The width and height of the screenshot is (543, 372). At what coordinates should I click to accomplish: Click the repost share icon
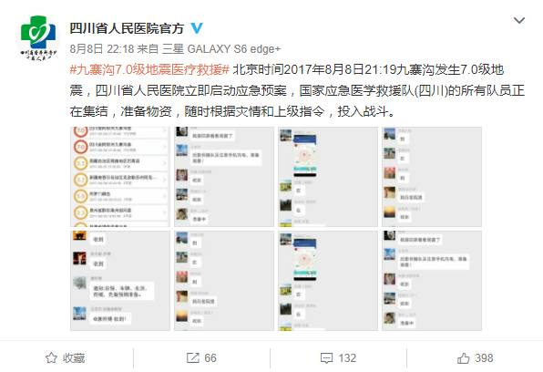(x=193, y=357)
